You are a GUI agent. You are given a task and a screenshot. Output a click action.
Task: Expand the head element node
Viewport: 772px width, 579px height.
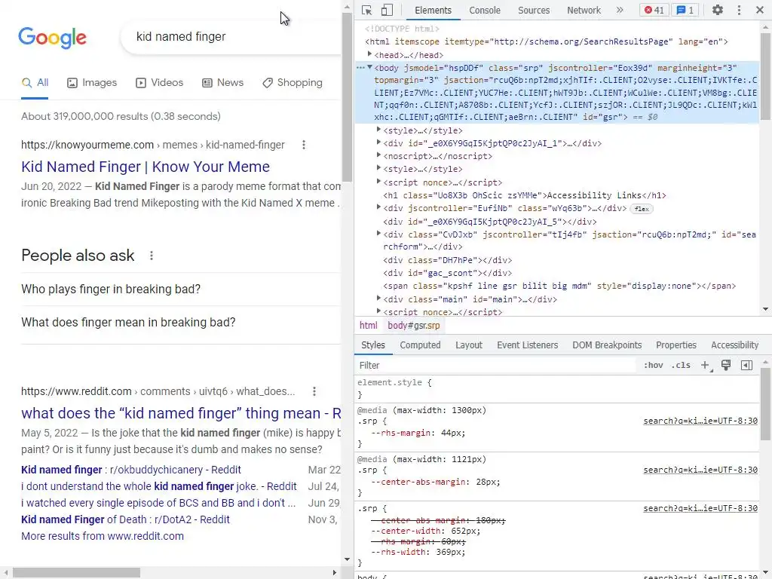point(369,54)
